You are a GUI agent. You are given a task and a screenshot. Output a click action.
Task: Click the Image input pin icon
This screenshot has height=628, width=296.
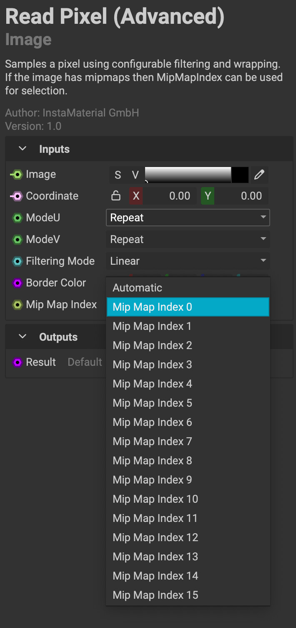[17, 175]
